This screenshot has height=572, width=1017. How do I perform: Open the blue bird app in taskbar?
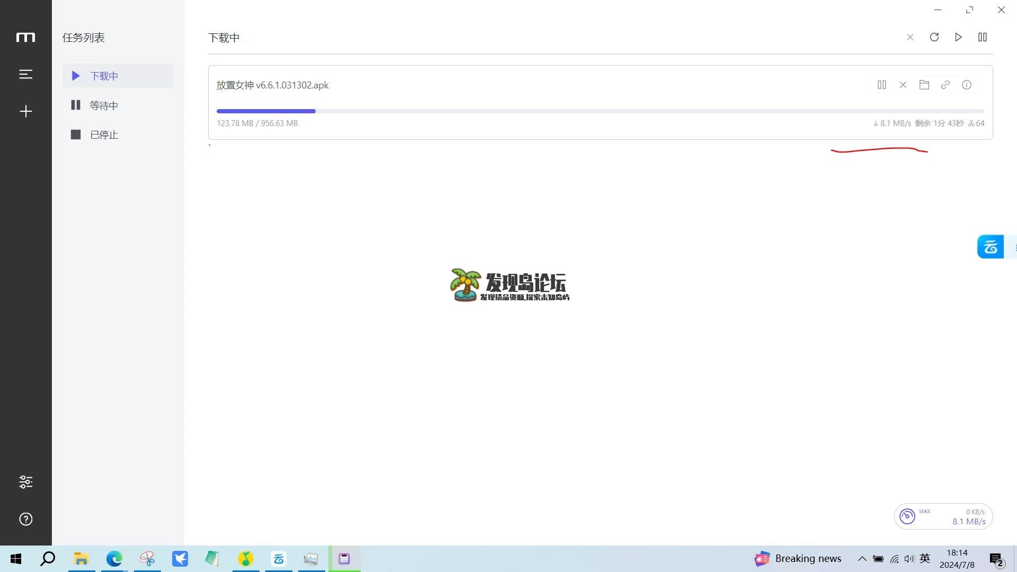click(x=180, y=559)
